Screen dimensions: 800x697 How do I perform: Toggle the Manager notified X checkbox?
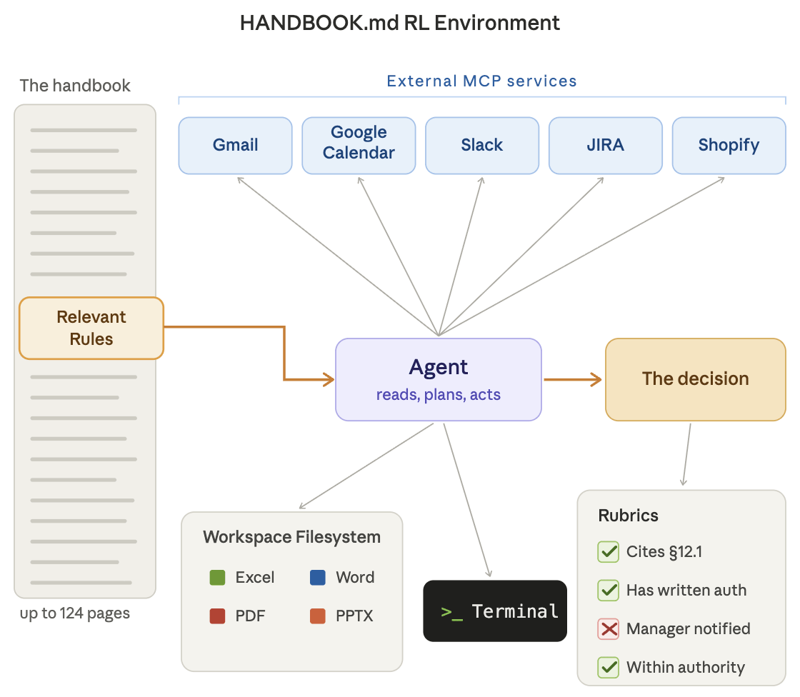pos(608,628)
